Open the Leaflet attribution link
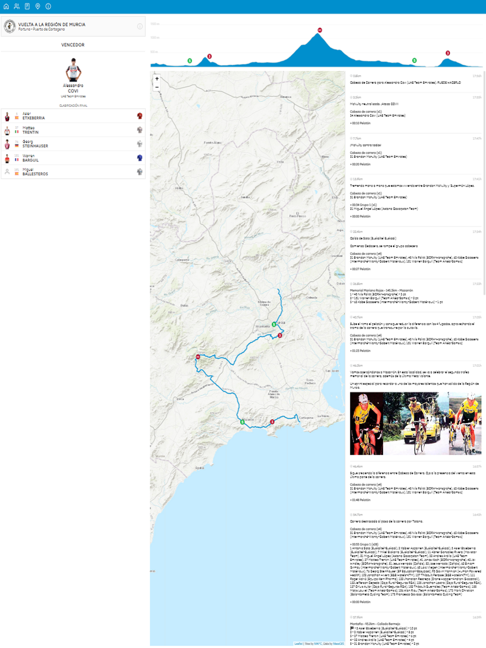Viewport: 486px width, 648px height. pyautogui.click(x=298, y=644)
